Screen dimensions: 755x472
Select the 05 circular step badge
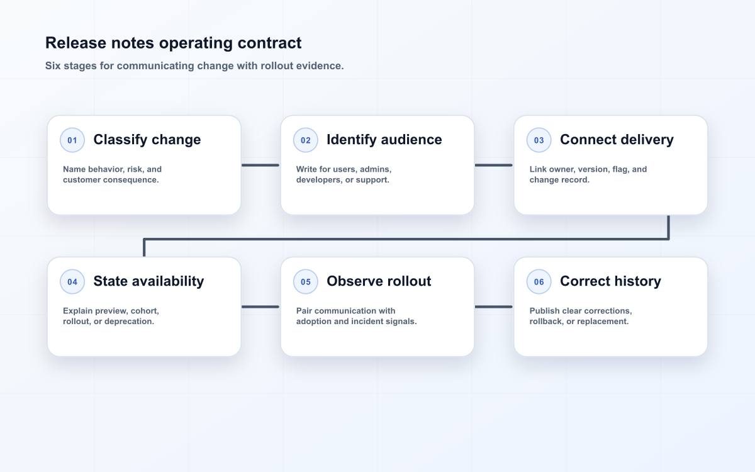click(306, 282)
